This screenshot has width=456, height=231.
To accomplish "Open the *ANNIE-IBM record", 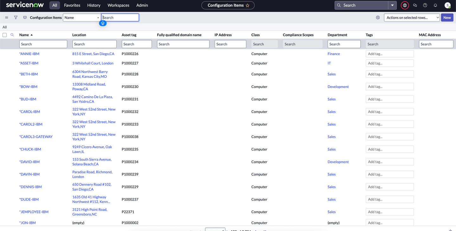I will [x=29, y=54].
